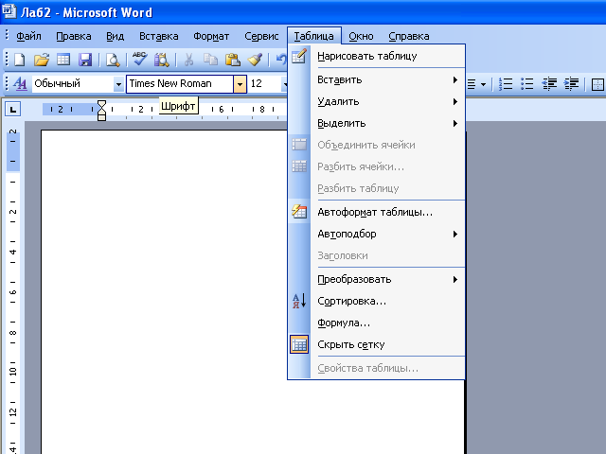The height and width of the screenshot is (454, 606).
Task: Click the Open folder icon
Action: tap(42, 60)
